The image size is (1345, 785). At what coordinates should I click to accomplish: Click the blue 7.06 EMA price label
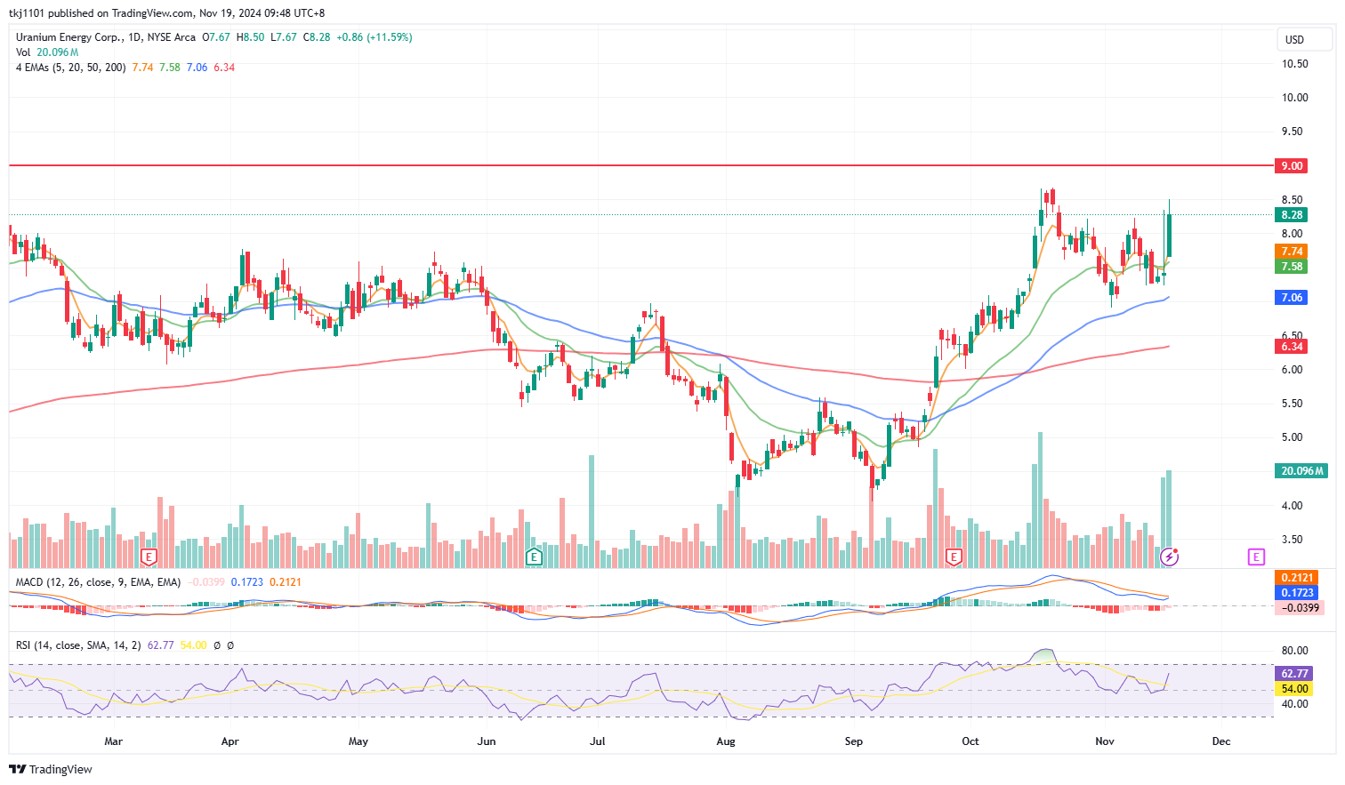[1291, 298]
